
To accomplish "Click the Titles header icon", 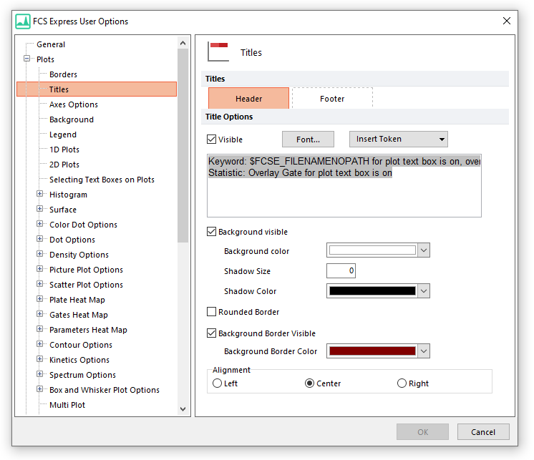I will click(x=218, y=52).
